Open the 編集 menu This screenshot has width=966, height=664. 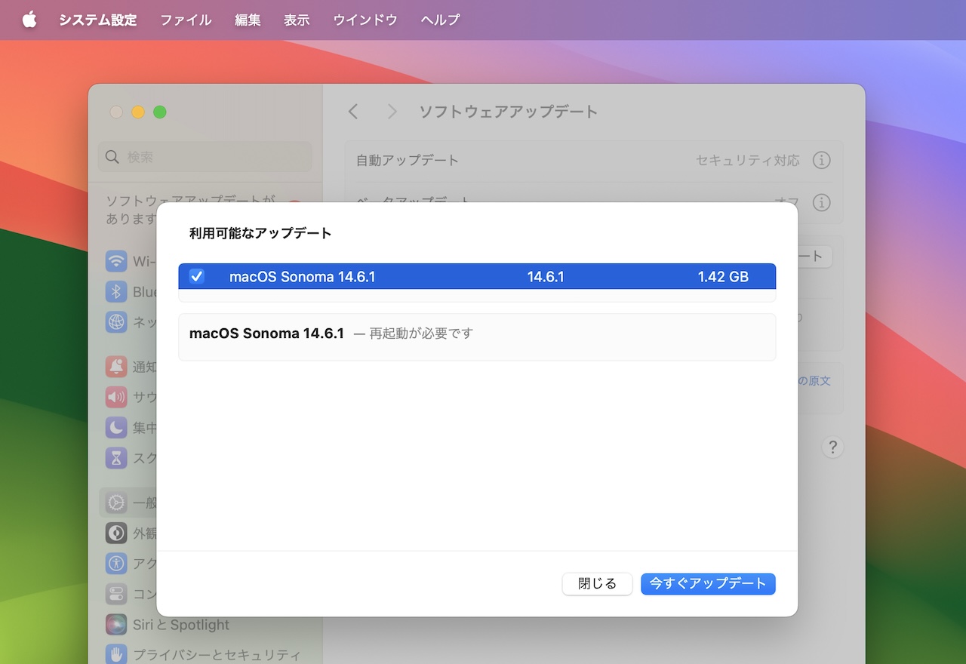(x=248, y=20)
